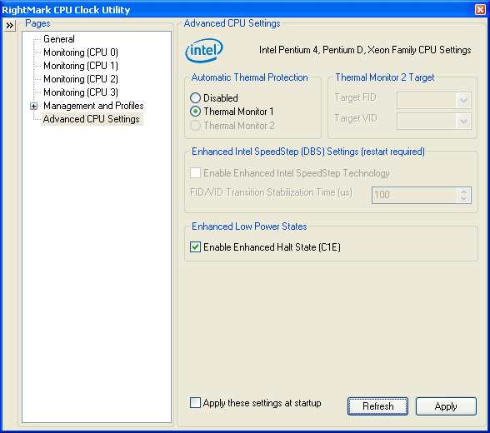Click the CPU family settings heading text
The height and width of the screenshot is (433, 490).
(x=365, y=50)
